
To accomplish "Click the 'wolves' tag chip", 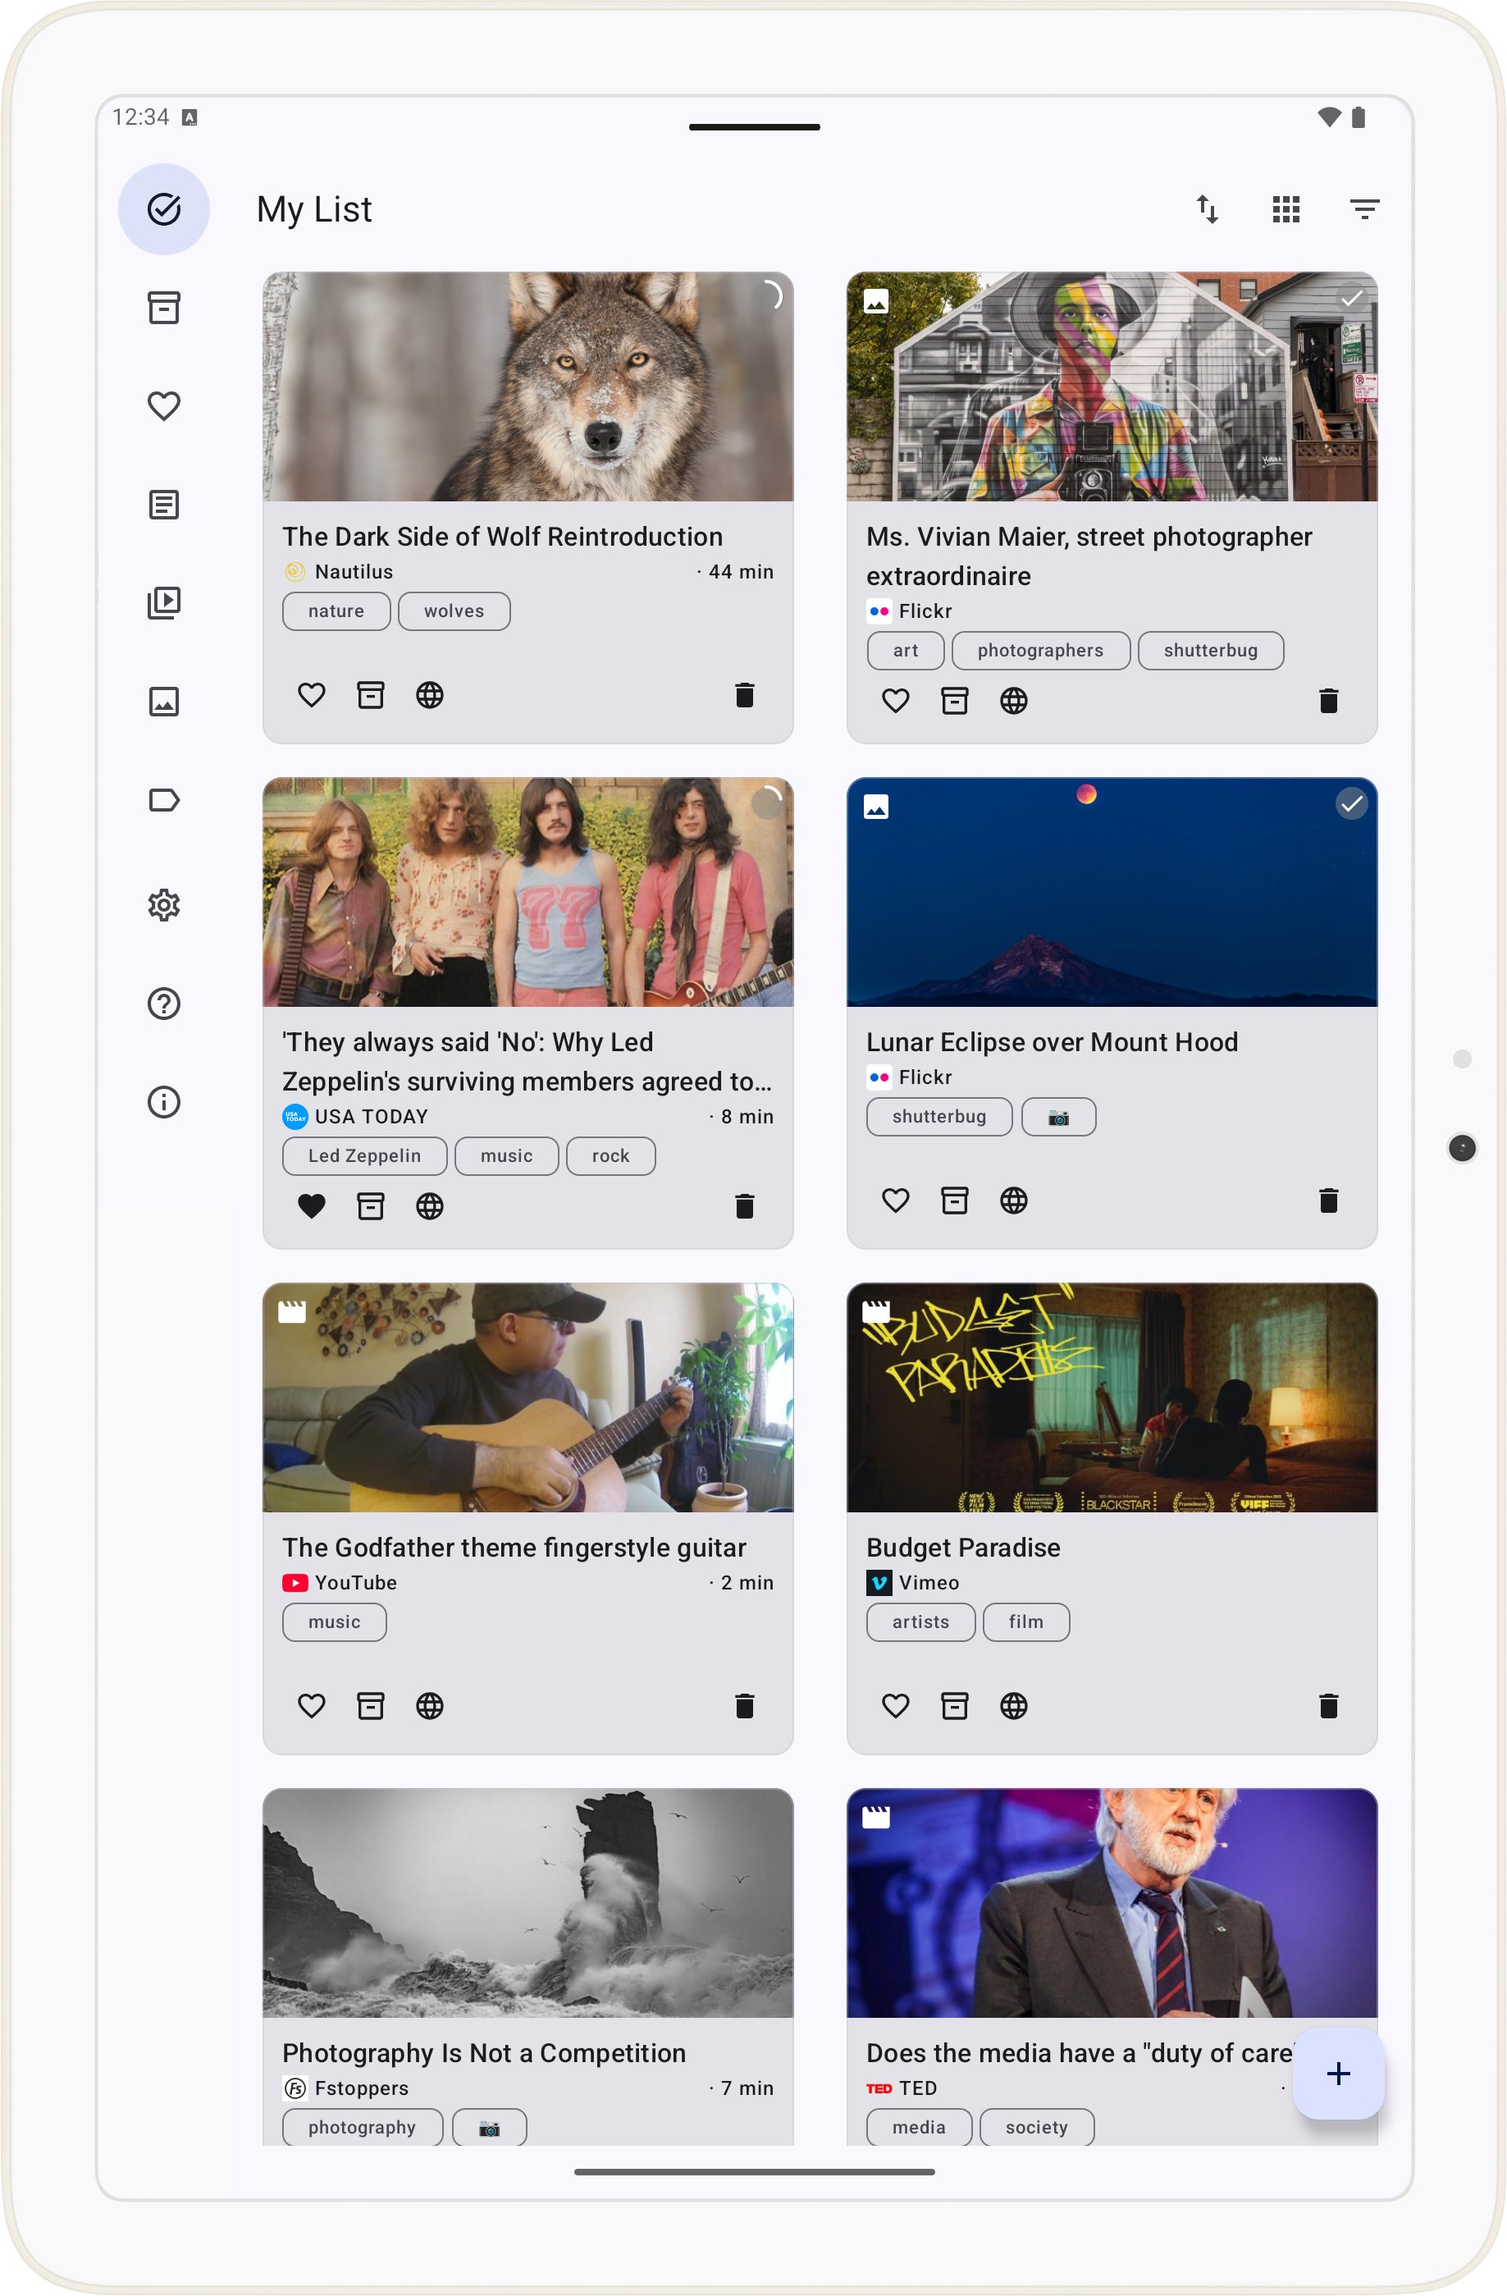I will [x=453, y=611].
